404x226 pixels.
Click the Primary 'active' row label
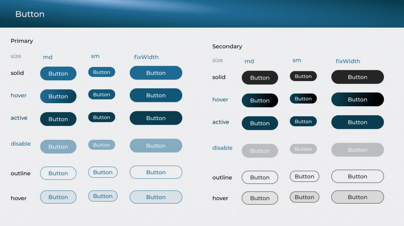pyautogui.click(x=19, y=118)
